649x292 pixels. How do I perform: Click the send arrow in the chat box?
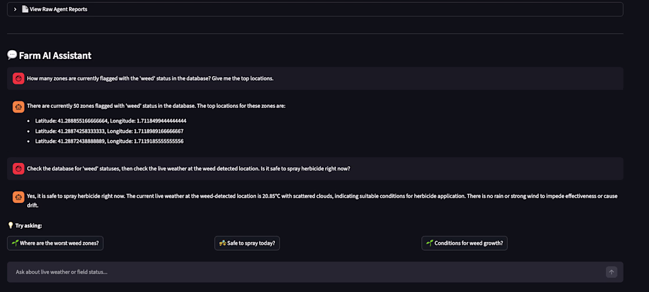point(611,272)
